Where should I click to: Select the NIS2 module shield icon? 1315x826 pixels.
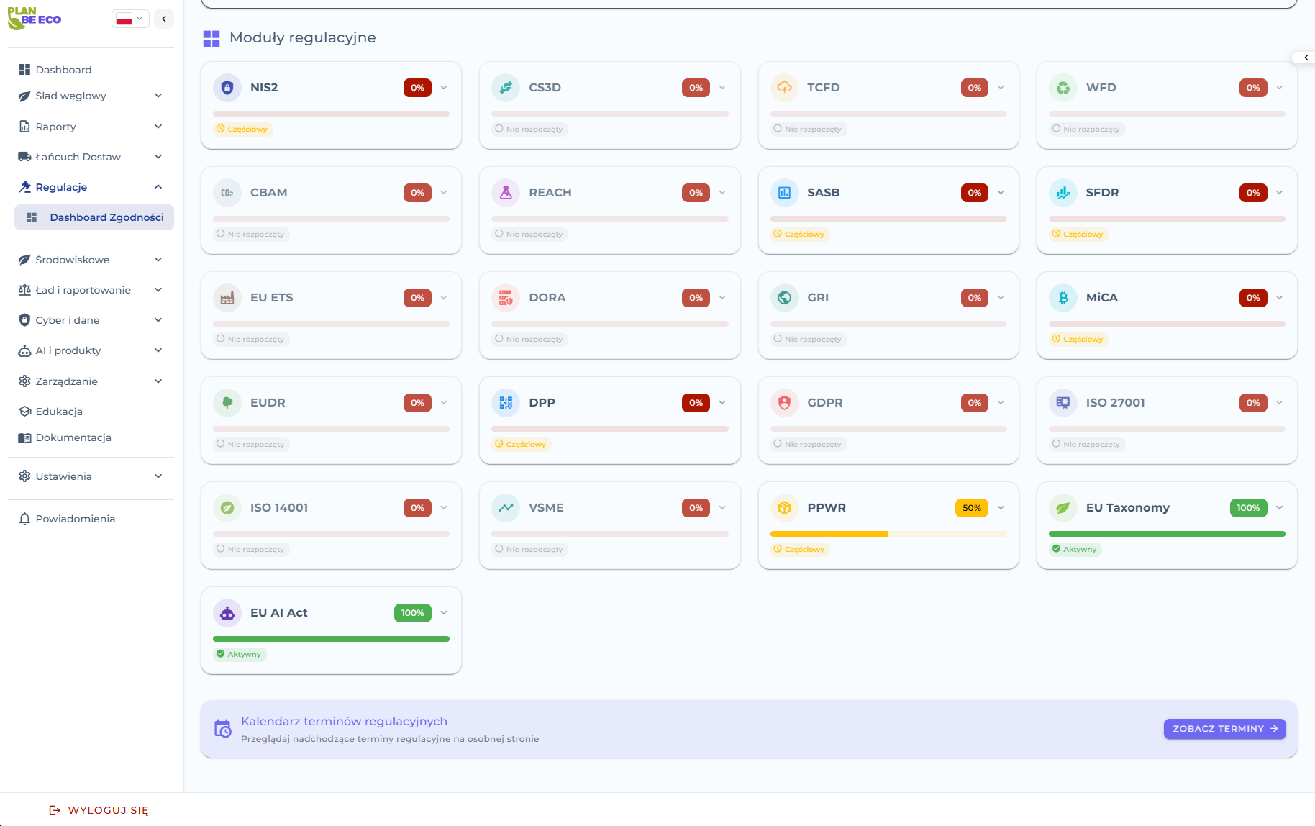(x=227, y=87)
